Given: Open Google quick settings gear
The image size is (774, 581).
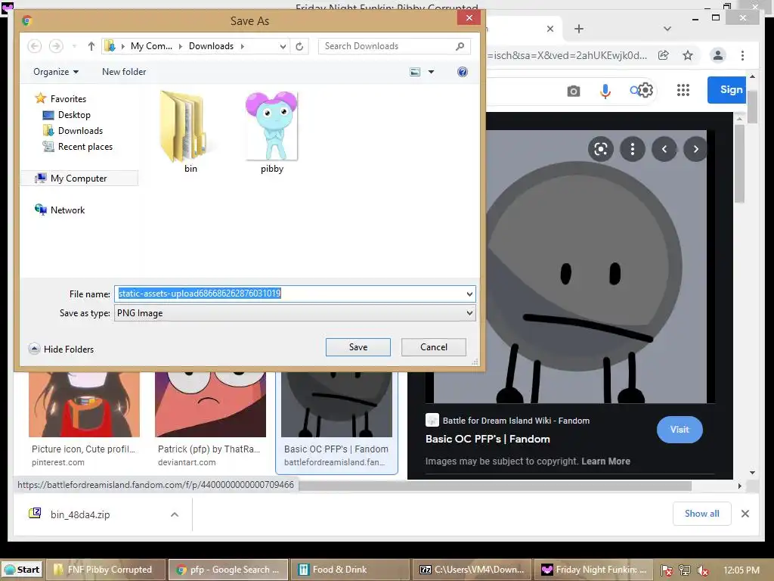Looking at the screenshot, I should coord(646,90).
